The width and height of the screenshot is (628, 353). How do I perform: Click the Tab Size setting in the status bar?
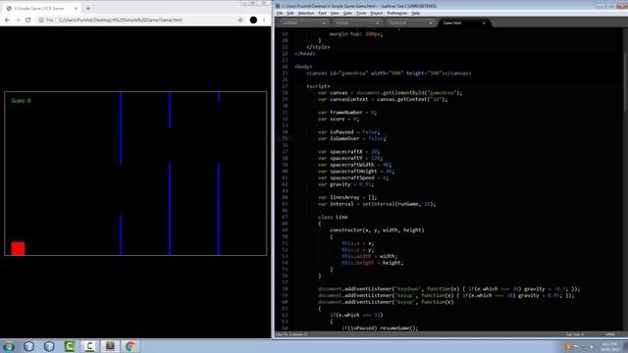[x=574, y=334]
